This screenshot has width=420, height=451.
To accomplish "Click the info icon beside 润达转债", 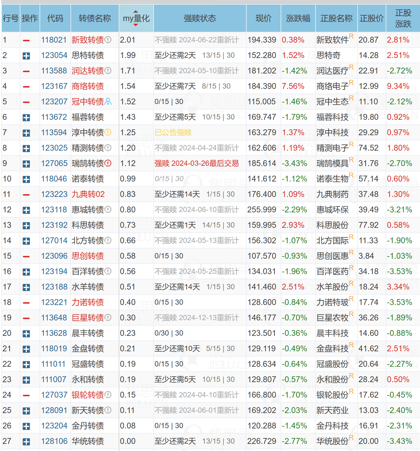I will 108,71.
